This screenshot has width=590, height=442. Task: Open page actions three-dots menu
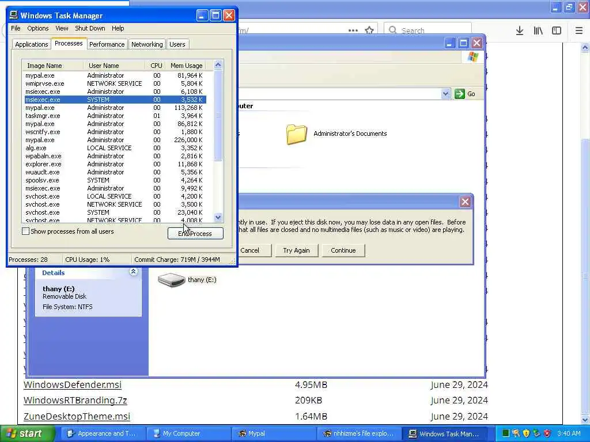pos(353,31)
